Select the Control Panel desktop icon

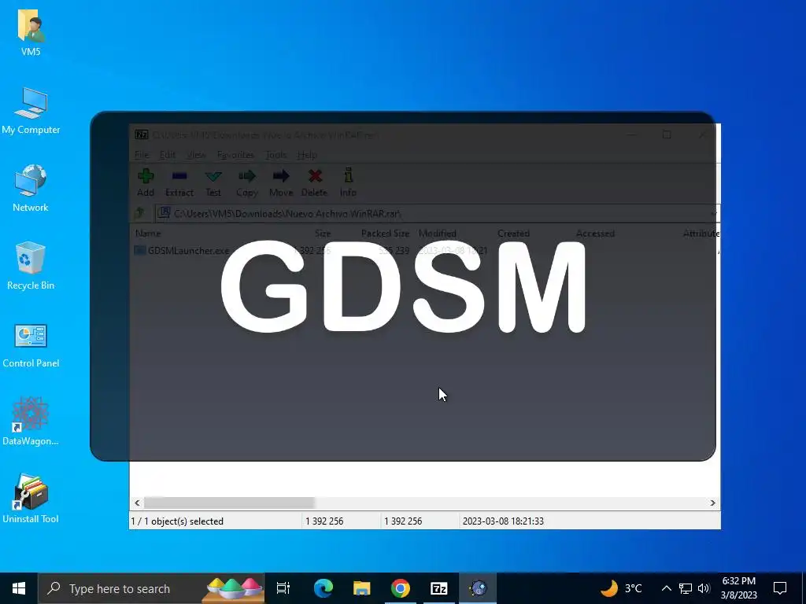pos(31,345)
